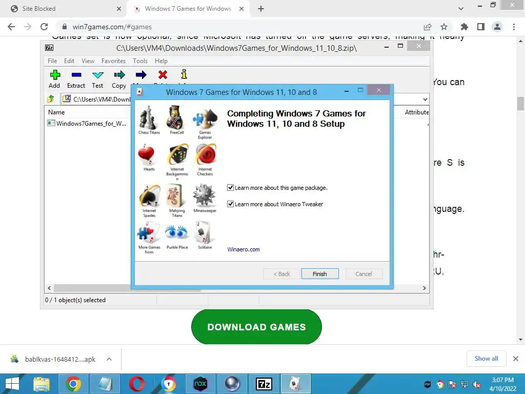Open the Chrome share page icon

428,27
